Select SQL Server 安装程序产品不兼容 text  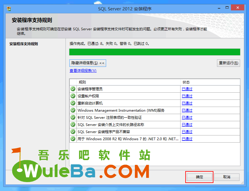104,132
